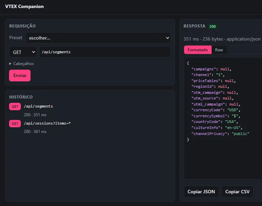Screen dimensions: 262x206
Task: Click the GET badge beside /api/segments
Action: [15, 107]
